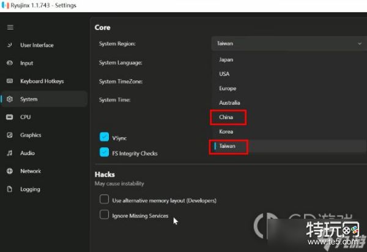Enable Ignore Missing Services checkbox
Viewport: 367px width, 252px height.
[x=105, y=215]
